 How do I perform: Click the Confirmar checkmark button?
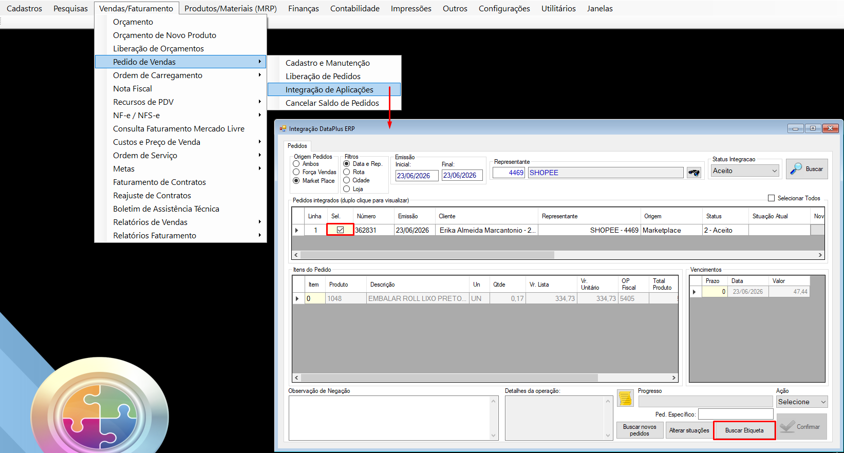[x=802, y=427]
